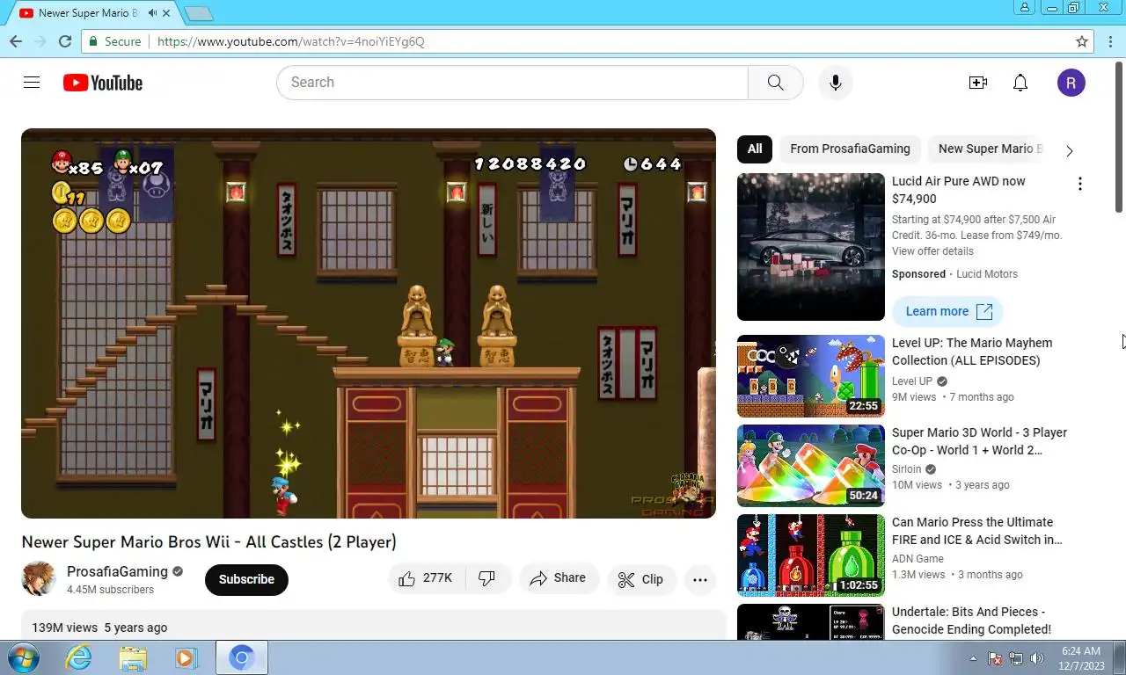Open Windows Media Player in taskbar
The width and height of the screenshot is (1126, 675).
186,657
